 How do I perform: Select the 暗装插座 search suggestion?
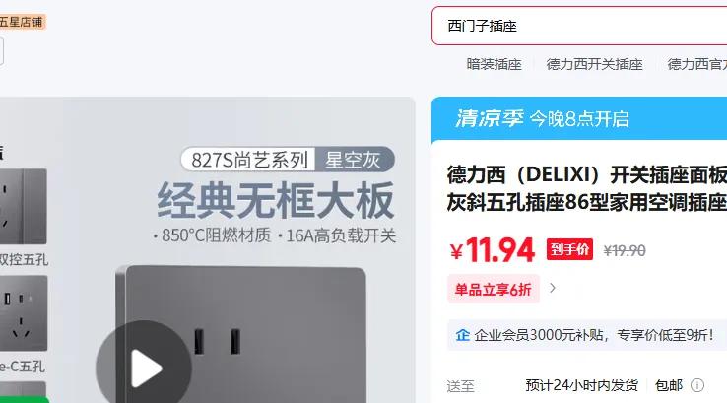point(494,64)
